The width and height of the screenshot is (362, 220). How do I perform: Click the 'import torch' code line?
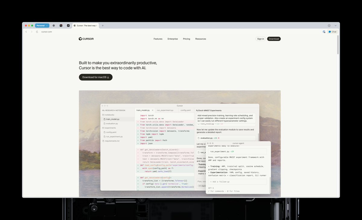(x=147, y=116)
